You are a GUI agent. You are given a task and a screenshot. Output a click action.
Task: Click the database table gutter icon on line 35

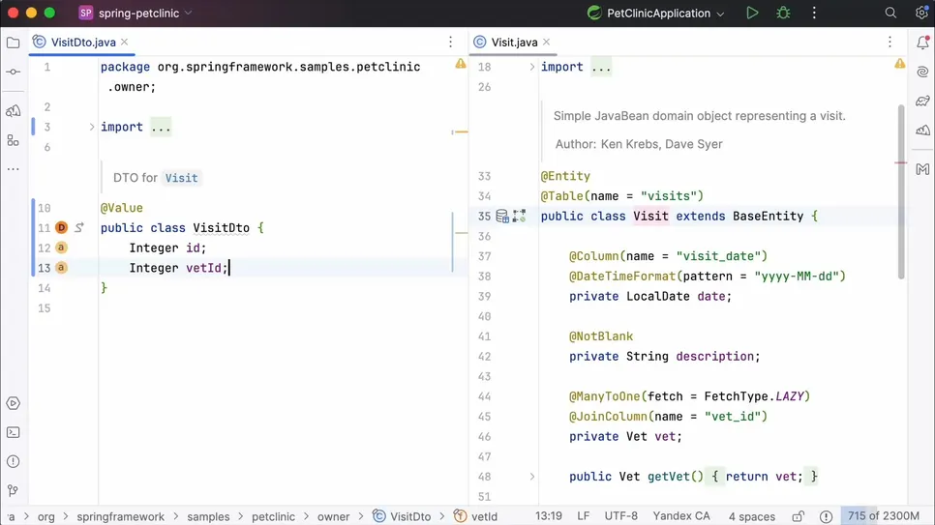[502, 217]
